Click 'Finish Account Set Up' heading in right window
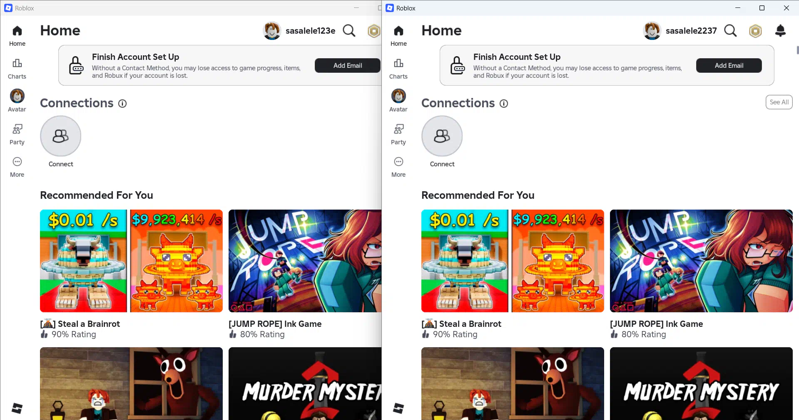The image size is (799, 420). click(x=517, y=57)
